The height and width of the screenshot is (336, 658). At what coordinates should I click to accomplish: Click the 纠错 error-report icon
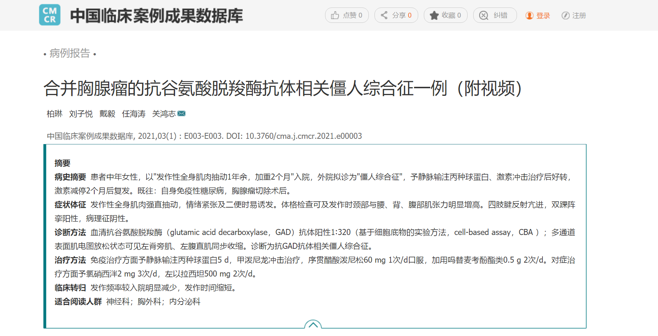(484, 15)
